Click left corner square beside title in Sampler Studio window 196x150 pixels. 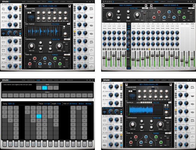click(x=126, y=84)
